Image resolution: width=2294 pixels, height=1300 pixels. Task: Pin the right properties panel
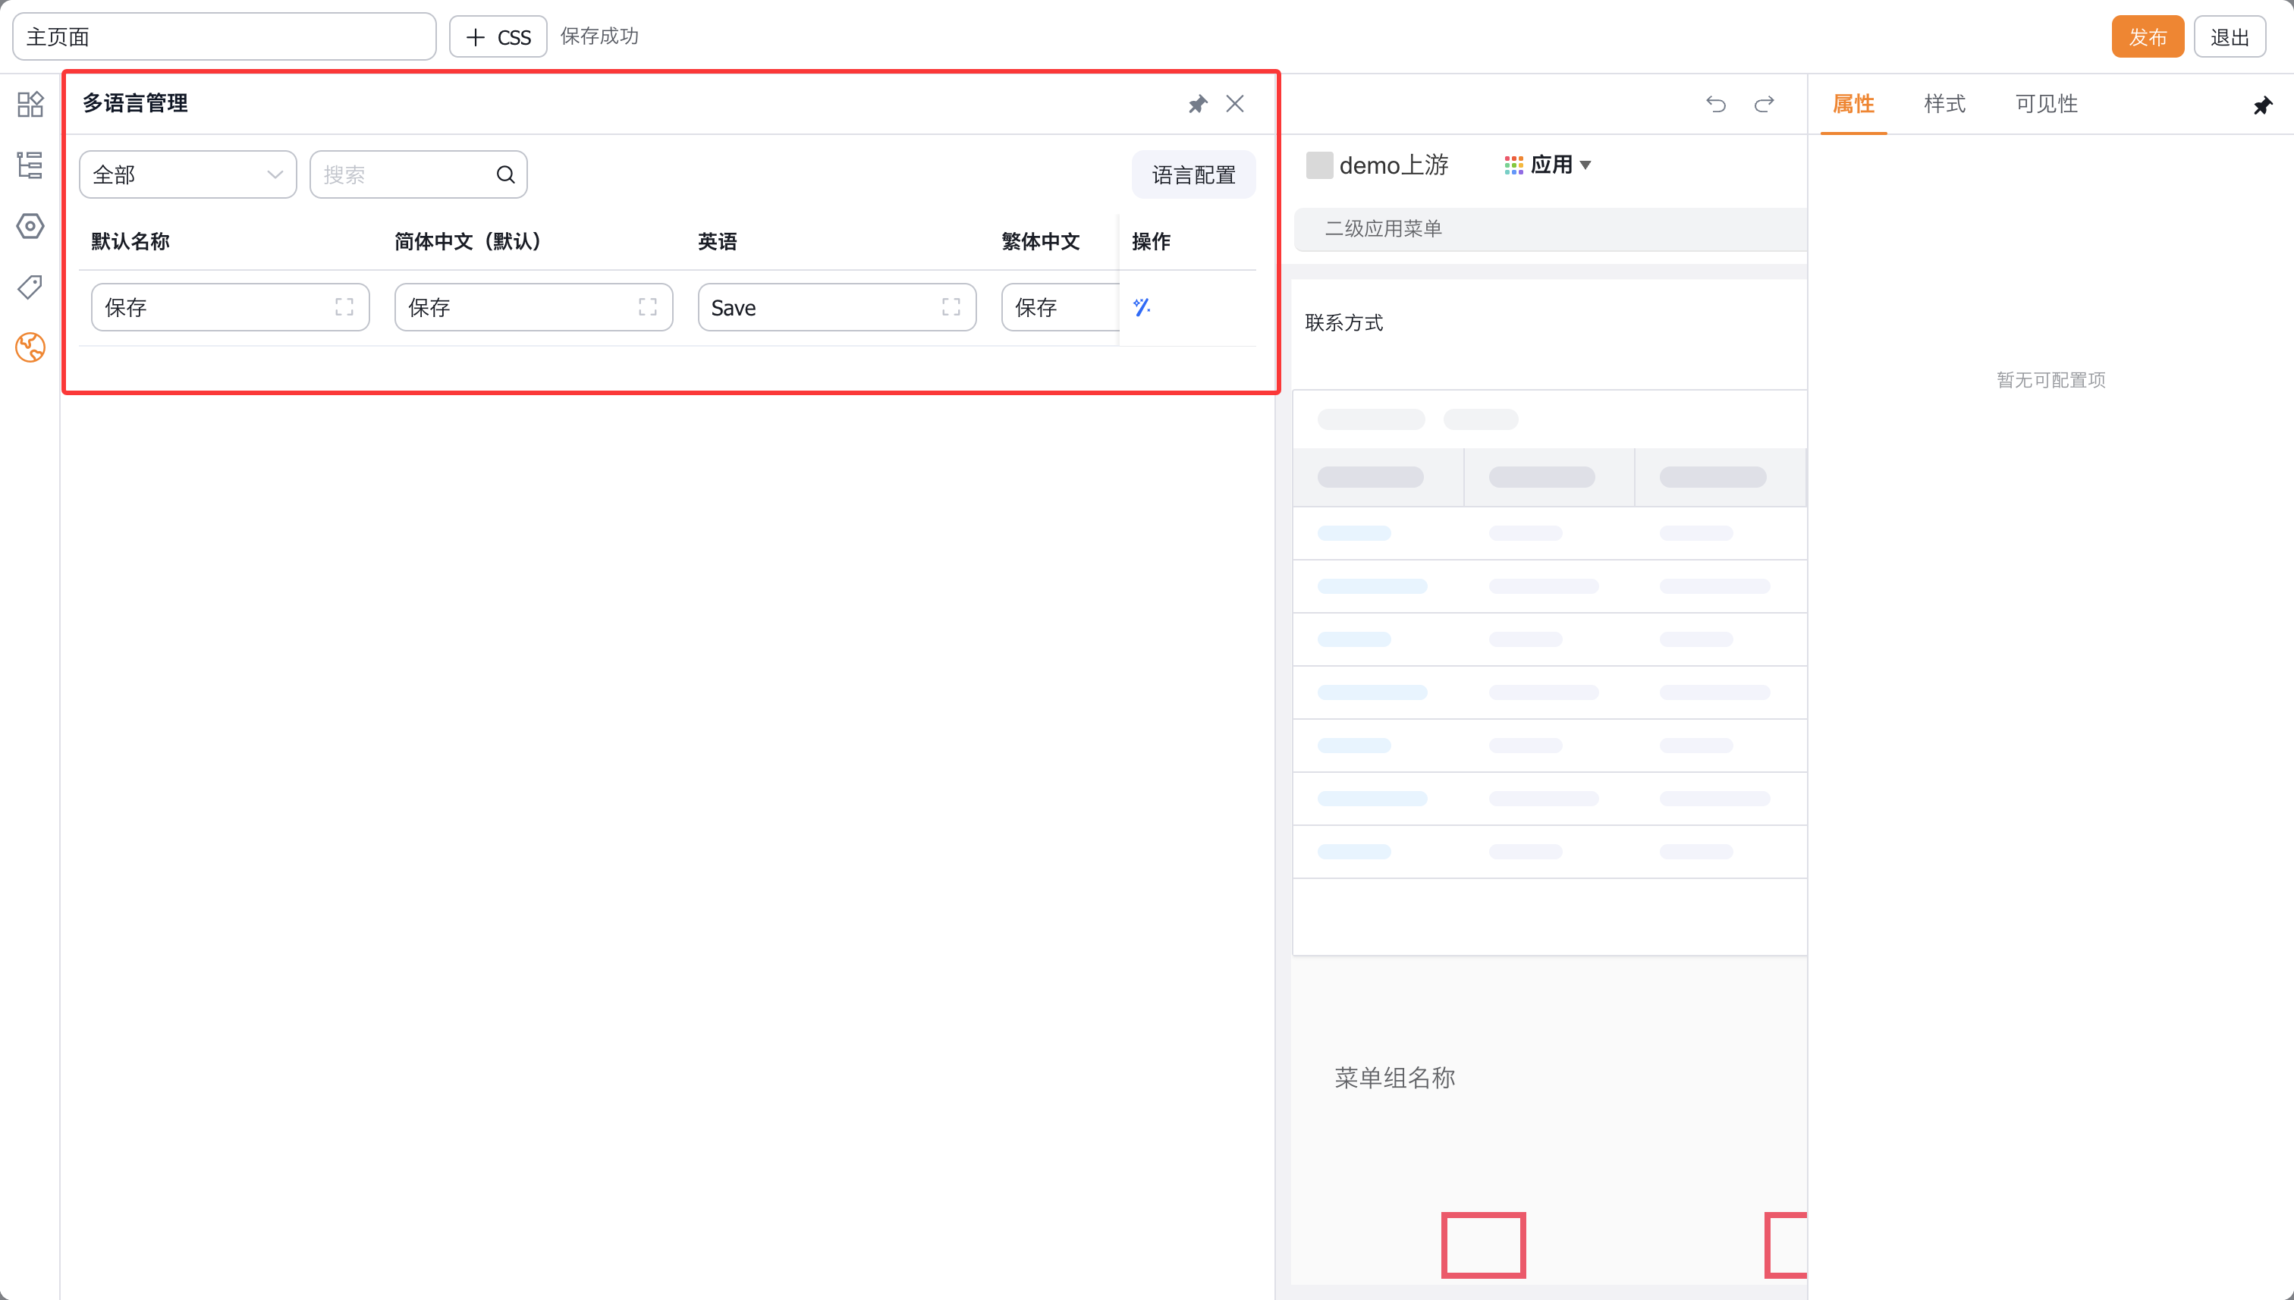[2262, 106]
